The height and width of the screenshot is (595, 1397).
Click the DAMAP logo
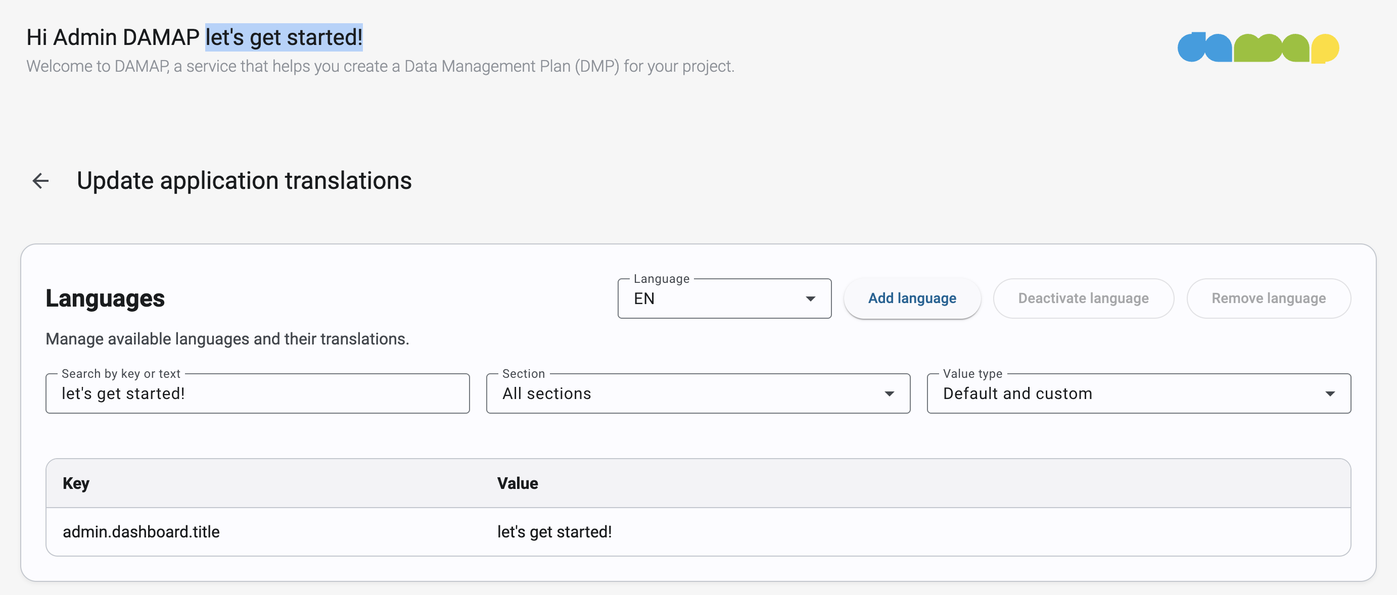click(x=1258, y=47)
